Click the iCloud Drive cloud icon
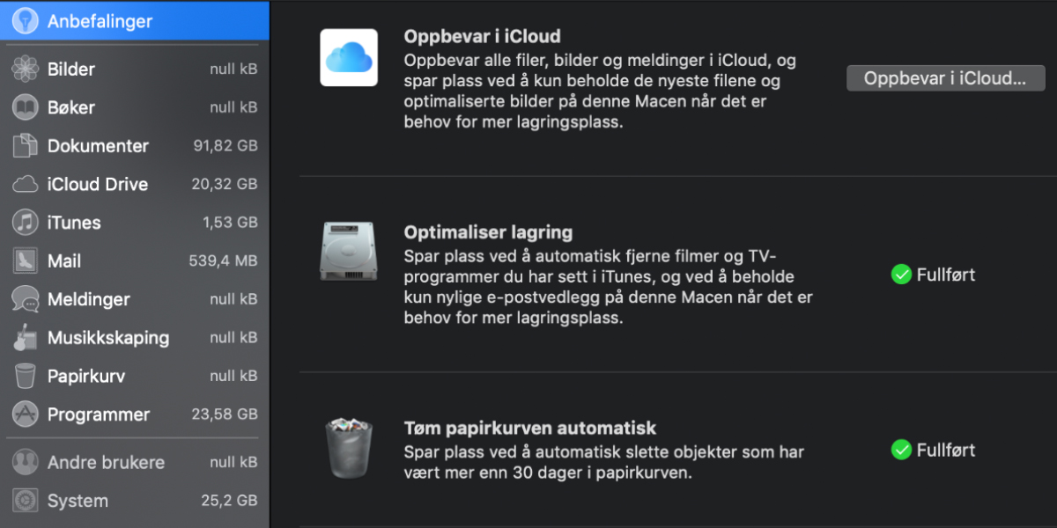The width and height of the screenshot is (1057, 528). pos(25,184)
